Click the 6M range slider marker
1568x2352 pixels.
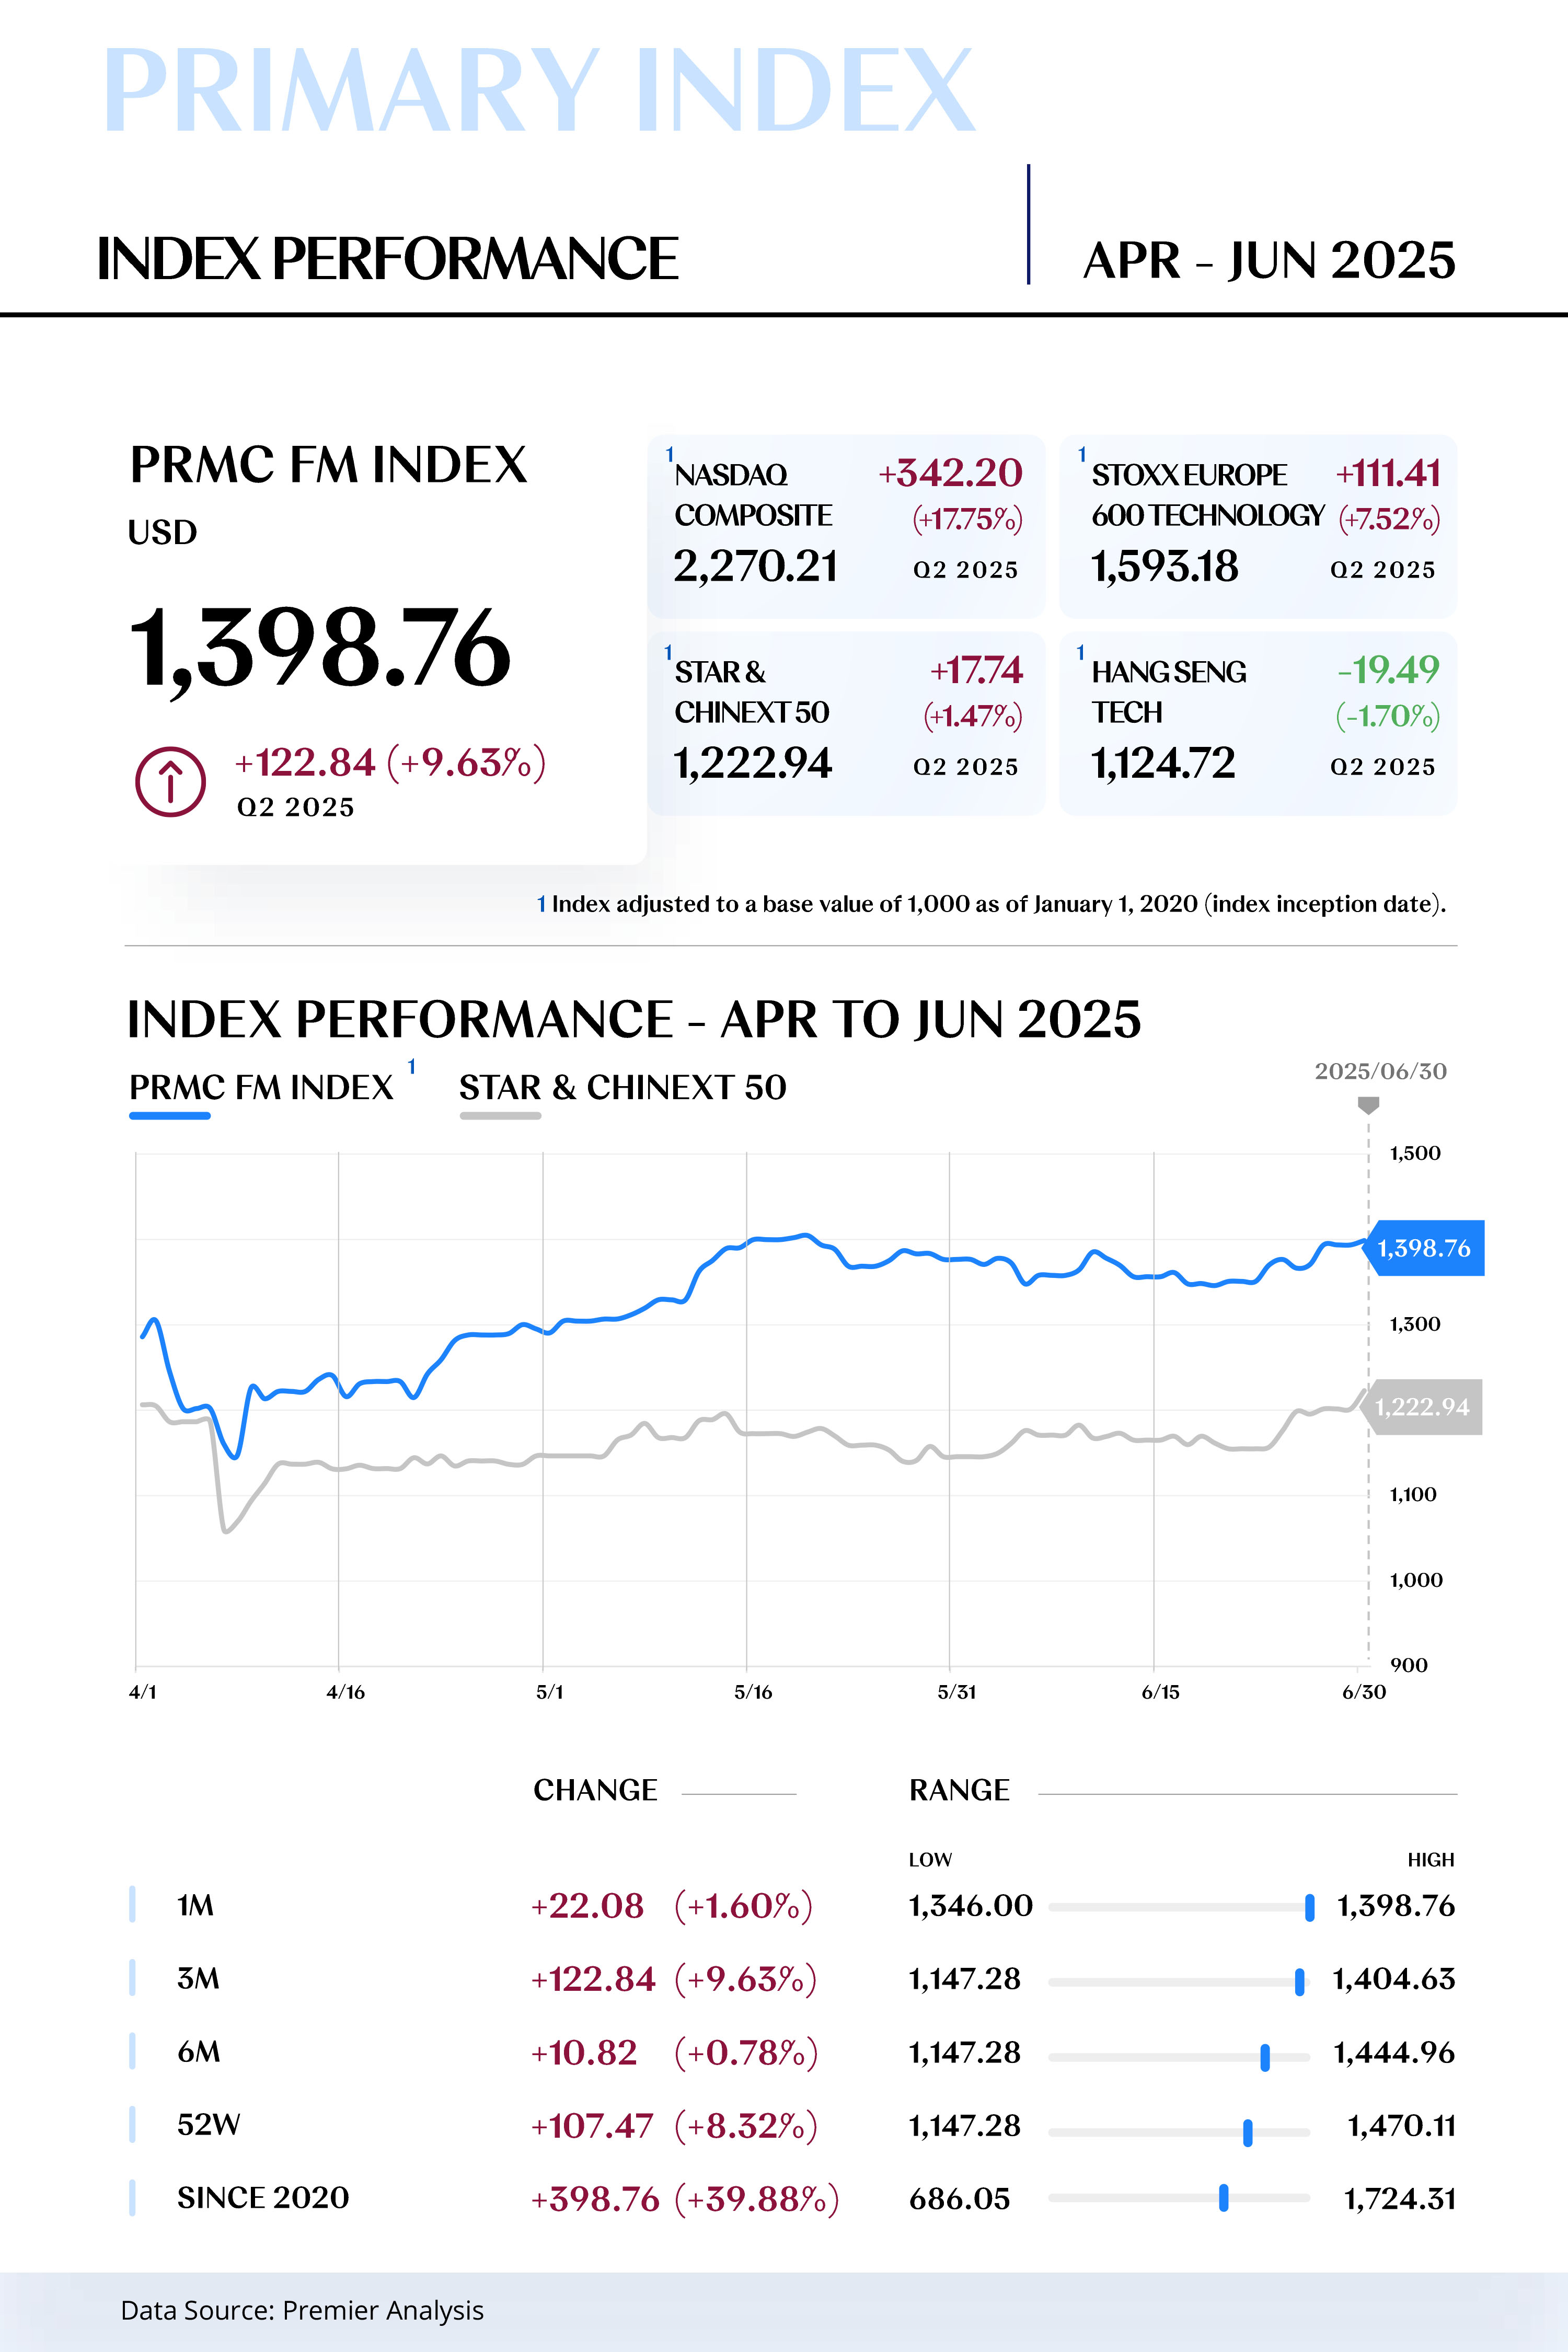point(1265,2056)
